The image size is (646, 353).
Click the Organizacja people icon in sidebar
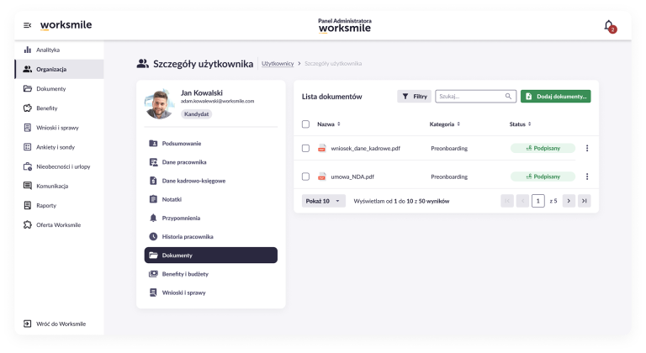[x=28, y=69]
